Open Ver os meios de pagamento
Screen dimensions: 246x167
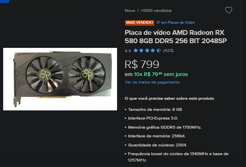pyautogui.click(x=152, y=82)
